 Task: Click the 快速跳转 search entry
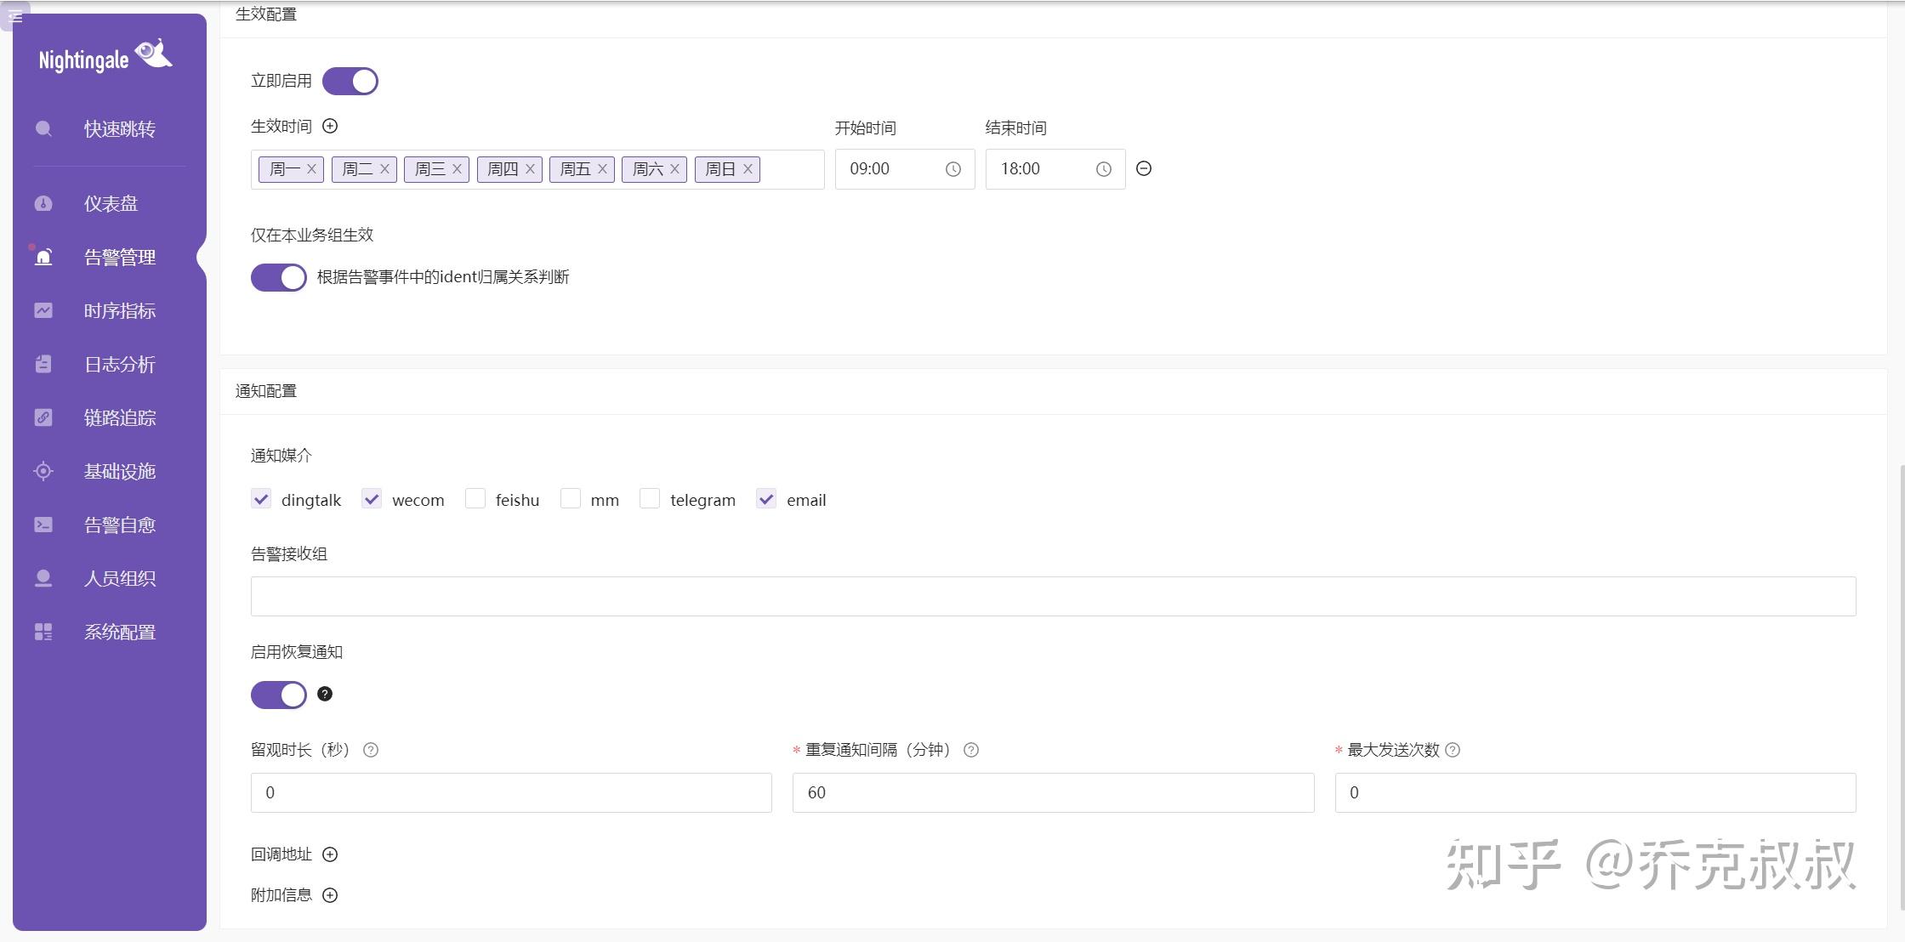[x=119, y=129]
